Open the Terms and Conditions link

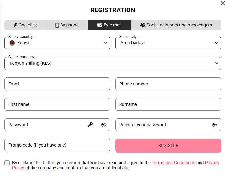pyautogui.click(x=173, y=163)
